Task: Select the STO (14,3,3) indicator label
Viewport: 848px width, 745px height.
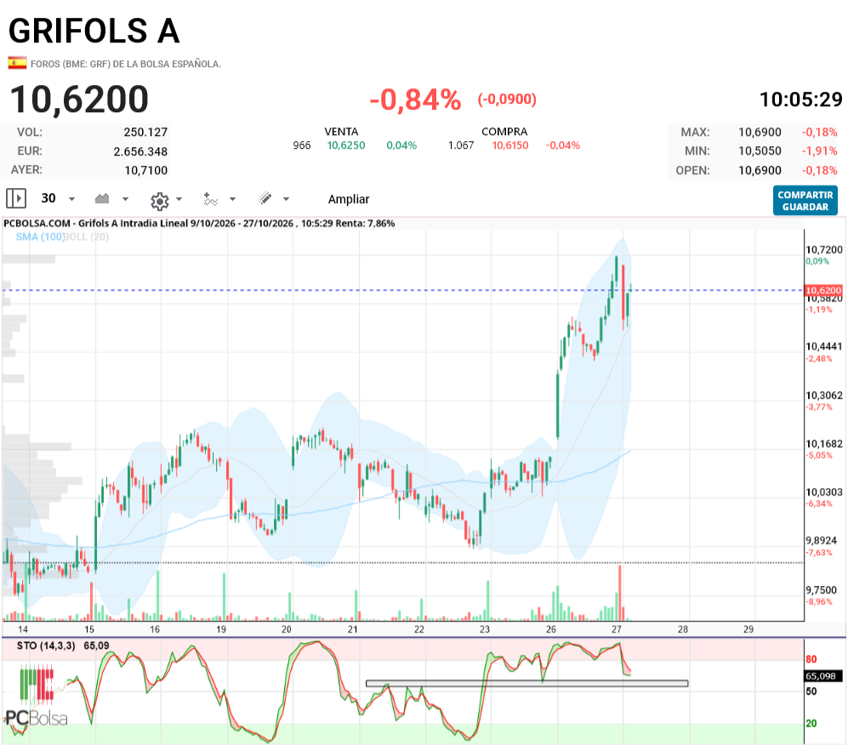Action: 46,645
